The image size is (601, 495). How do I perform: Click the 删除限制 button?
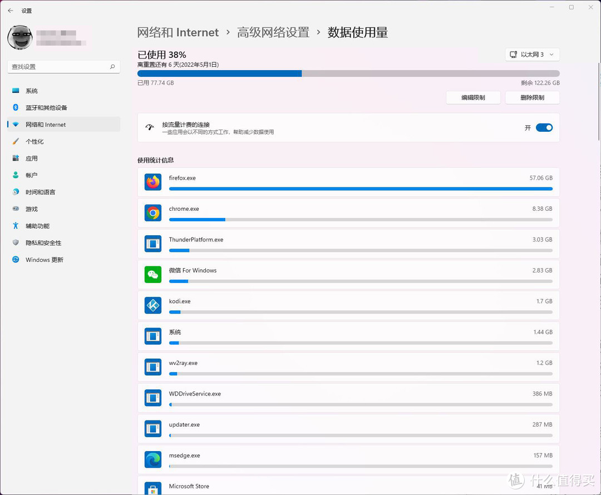point(532,97)
